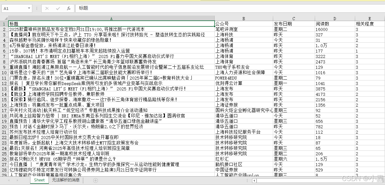
Task: Expand the Name Box dropdown arrow
Action: 29,8
